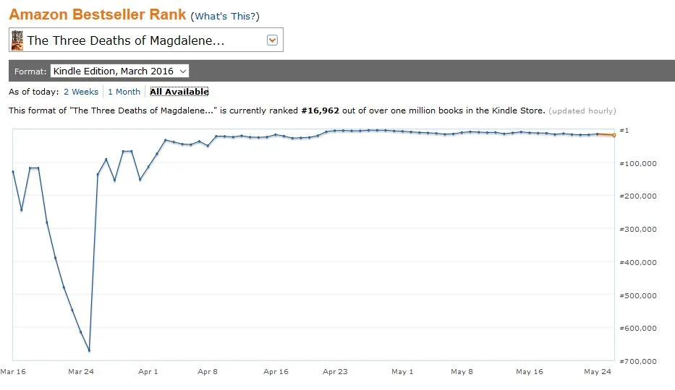This screenshot has height=390, width=675.
Task: Click the "(updated hourly)" note
Action: (582, 110)
